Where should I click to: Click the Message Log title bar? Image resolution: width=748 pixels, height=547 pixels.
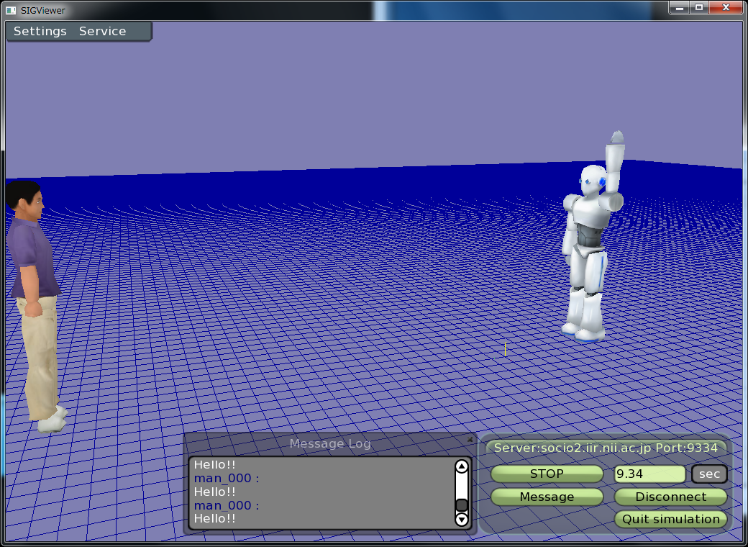(329, 444)
